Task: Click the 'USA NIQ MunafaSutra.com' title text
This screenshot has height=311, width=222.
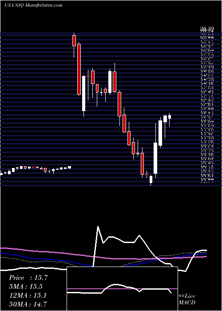Action: (x=33, y=5)
